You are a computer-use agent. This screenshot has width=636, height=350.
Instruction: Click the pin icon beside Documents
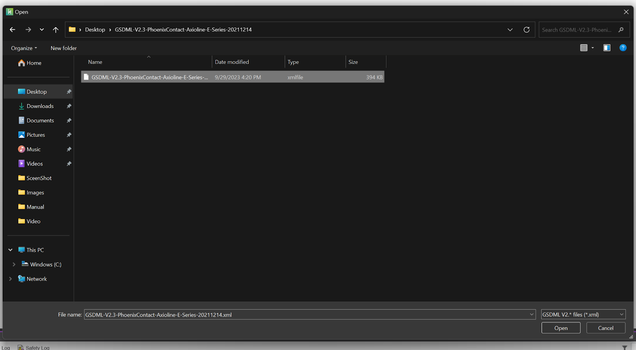point(69,121)
